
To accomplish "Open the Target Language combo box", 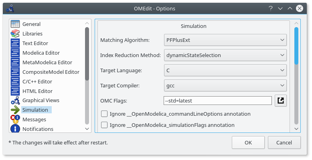I will click(x=225, y=70).
